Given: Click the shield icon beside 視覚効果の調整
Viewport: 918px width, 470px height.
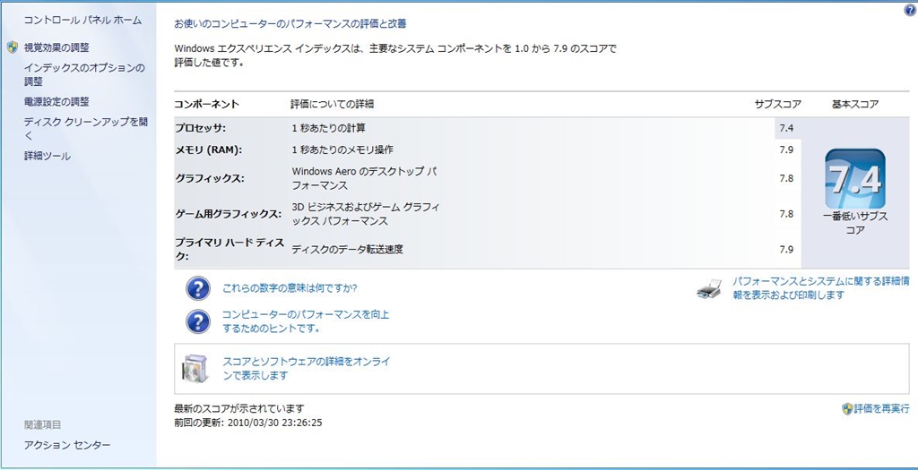Looking at the screenshot, I should point(13,47).
